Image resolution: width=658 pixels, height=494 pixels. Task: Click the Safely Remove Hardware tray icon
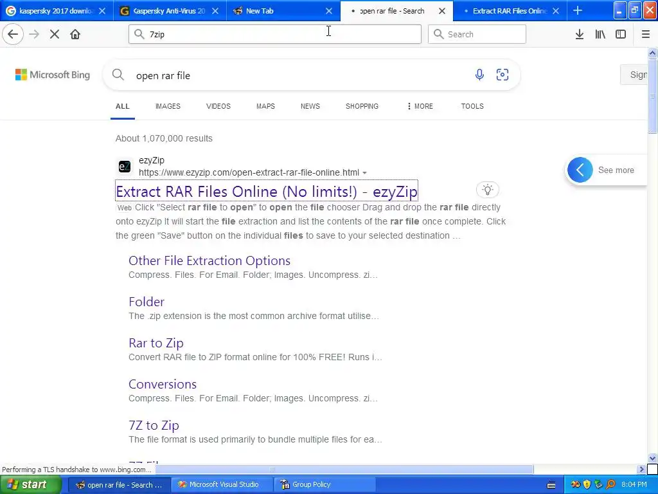[x=598, y=484]
